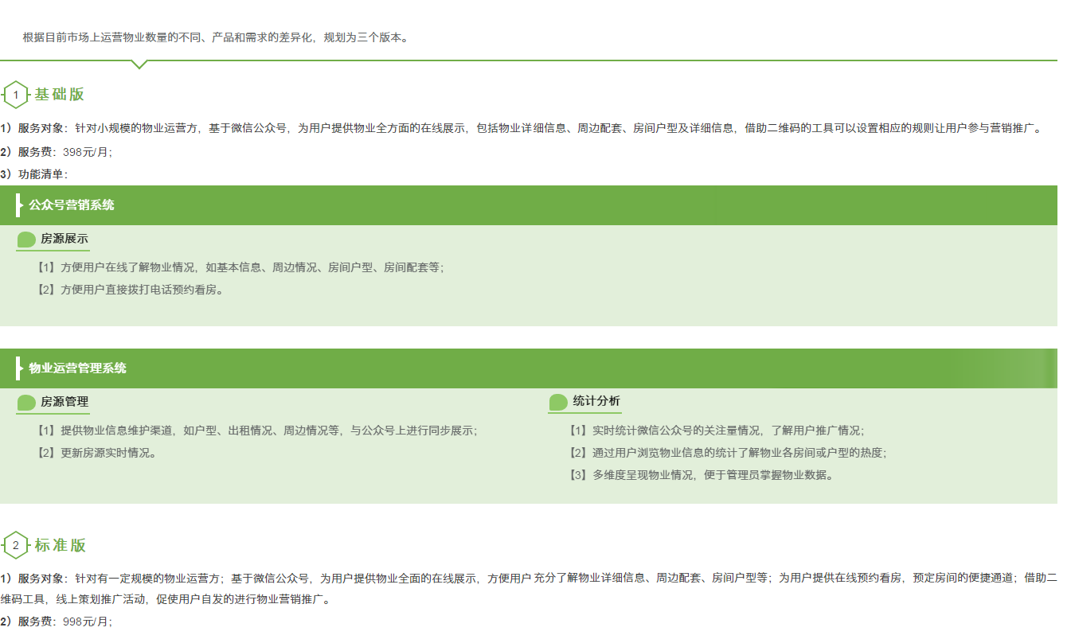Click the 功能清单 label under 基础版
Screen dimensions: 1067x643
click(42, 173)
